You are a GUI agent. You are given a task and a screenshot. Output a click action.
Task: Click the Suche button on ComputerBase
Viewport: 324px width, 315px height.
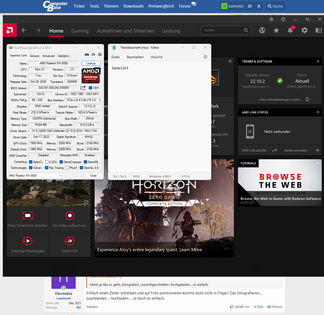tap(275, 6)
